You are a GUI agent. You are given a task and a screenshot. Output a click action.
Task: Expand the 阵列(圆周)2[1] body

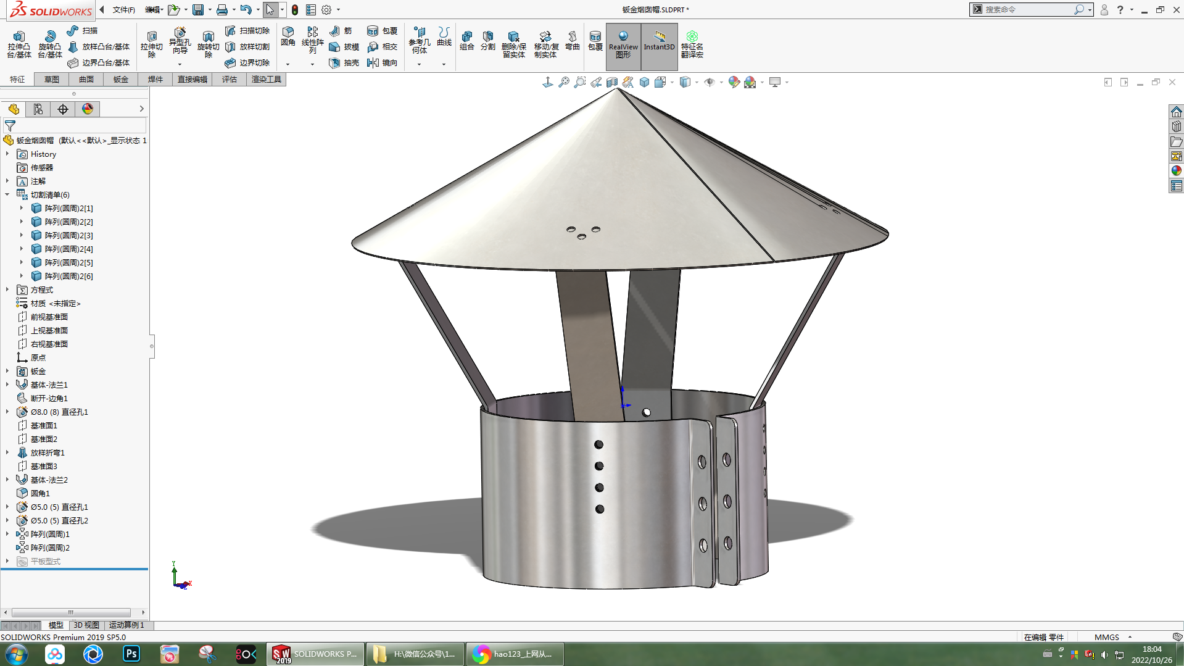(21, 208)
